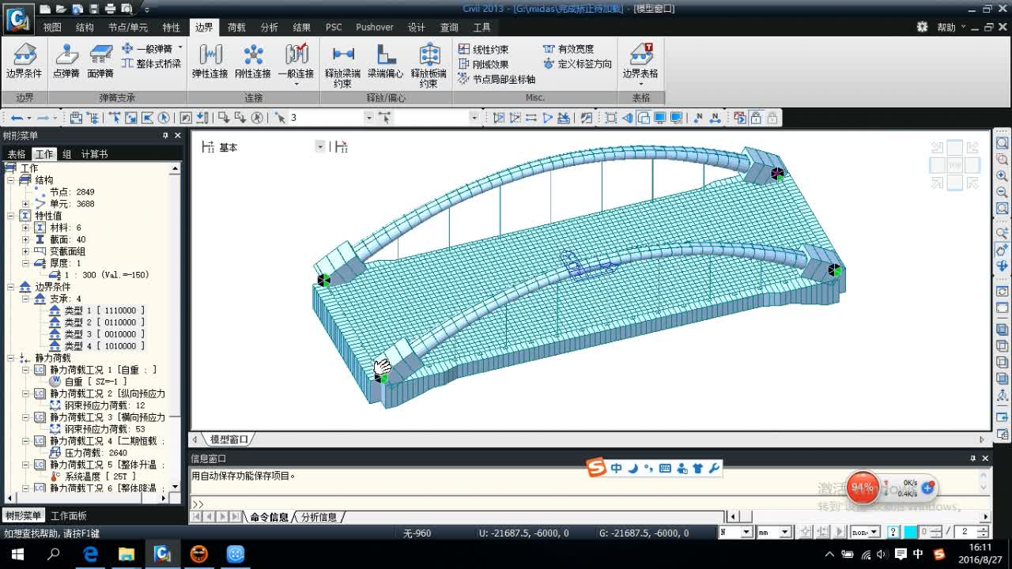The image size is (1012, 569).
Task: Select the 释放梁端约束 beam end release tool
Action: (342, 65)
